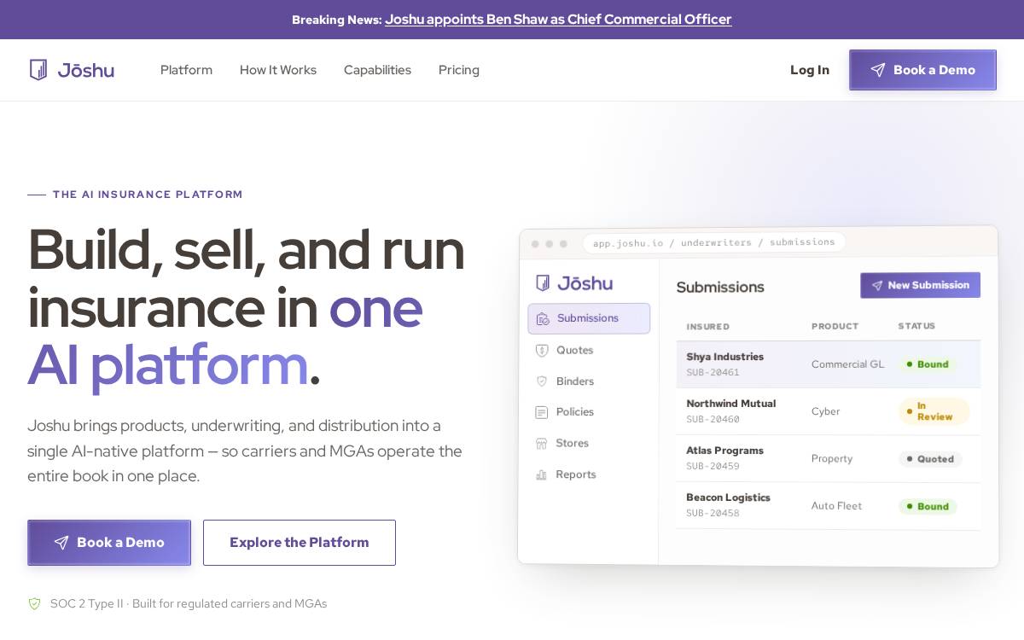This screenshot has height=640, width=1024.
Task: Select Submissions in the app sidebar
Action: [589, 318]
